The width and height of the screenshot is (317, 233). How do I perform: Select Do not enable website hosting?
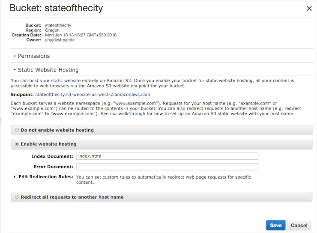(x=17, y=130)
